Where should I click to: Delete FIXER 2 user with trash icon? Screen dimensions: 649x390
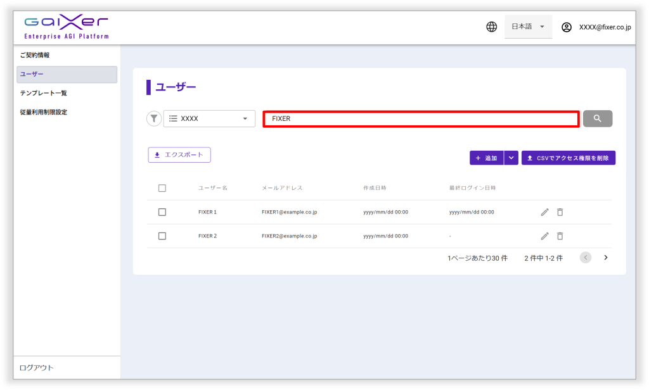coord(560,236)
